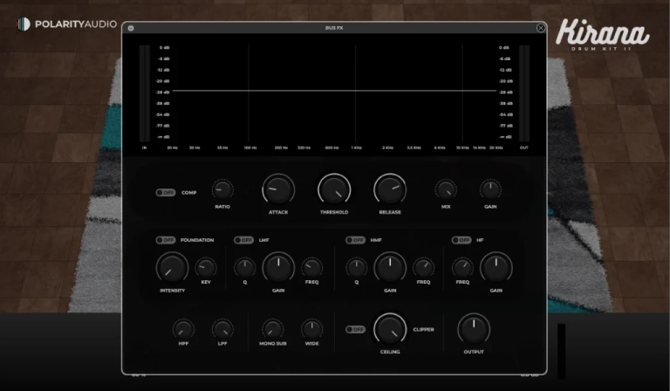Switch on the HF band
The image size is (670, 391).
click(x=461, y=240)
